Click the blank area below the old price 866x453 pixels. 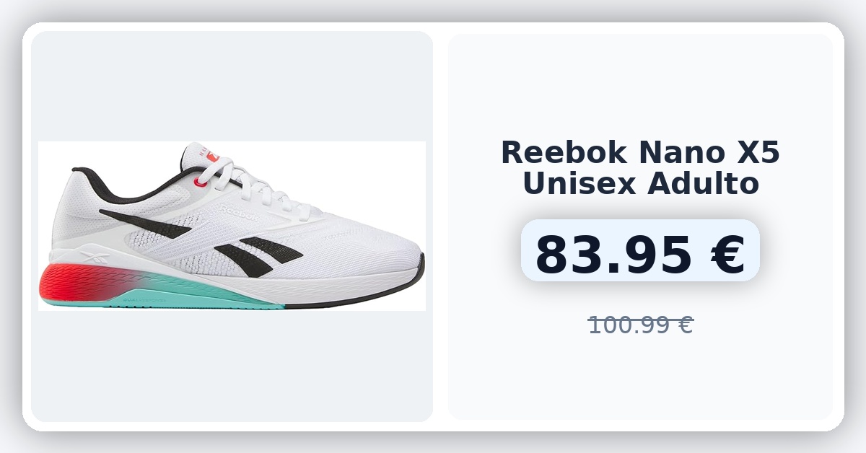(640, 379)
